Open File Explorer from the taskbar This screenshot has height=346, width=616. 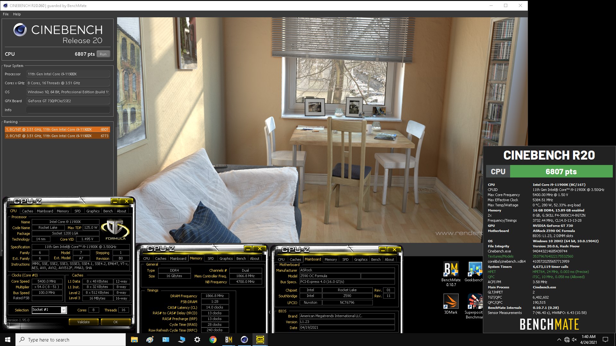[134, 340]
